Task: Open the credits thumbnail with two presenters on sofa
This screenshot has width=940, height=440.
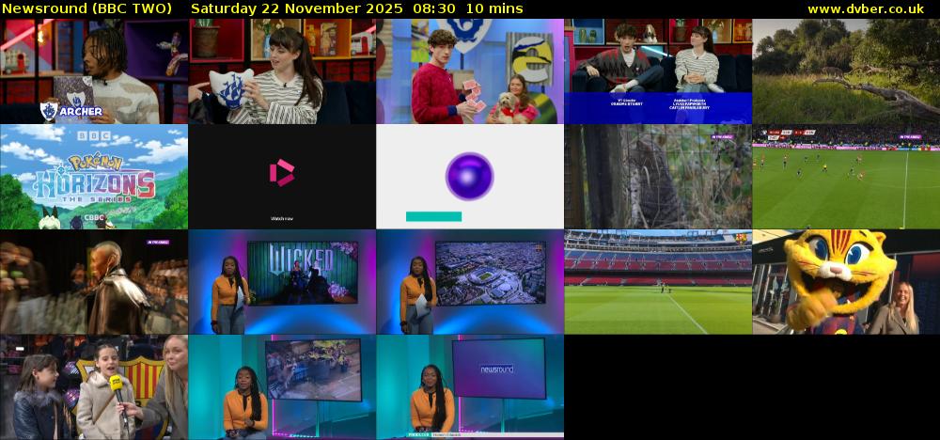Action: click(658, 71)
